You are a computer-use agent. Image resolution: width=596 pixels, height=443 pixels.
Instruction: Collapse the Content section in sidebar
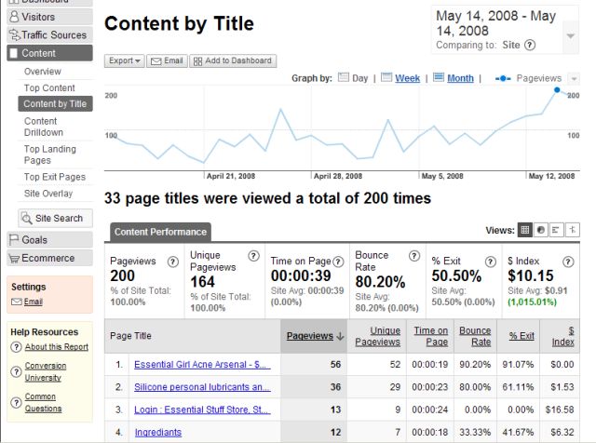pos(49,53)
